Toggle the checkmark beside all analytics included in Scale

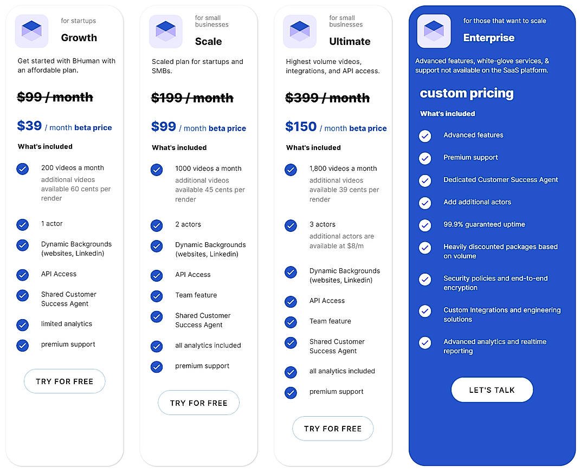pos(156,347)
